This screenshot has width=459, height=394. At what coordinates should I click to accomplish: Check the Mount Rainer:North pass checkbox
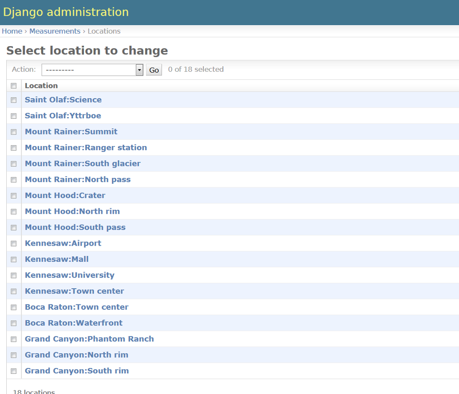14,180
